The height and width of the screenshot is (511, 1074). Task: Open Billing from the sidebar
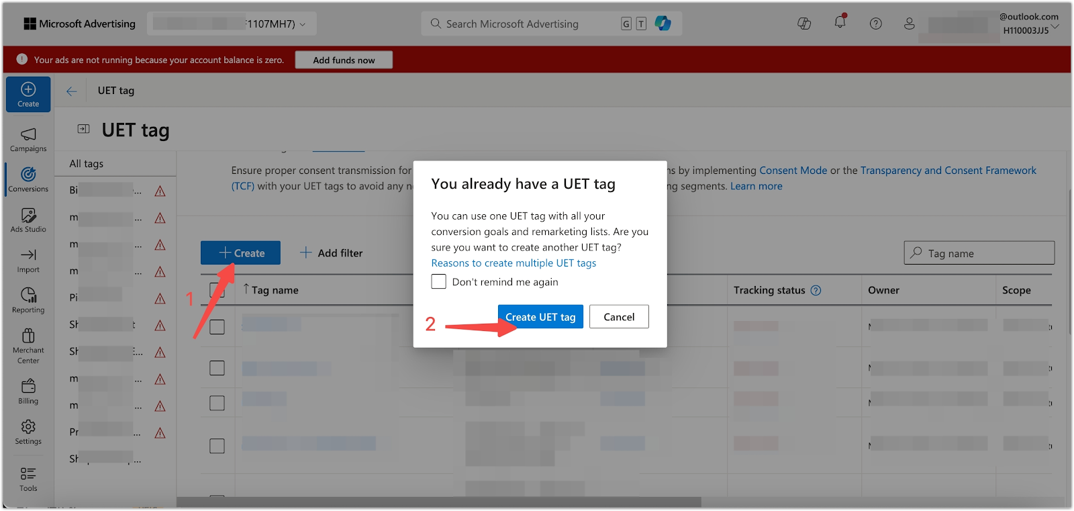click(28, 391)
